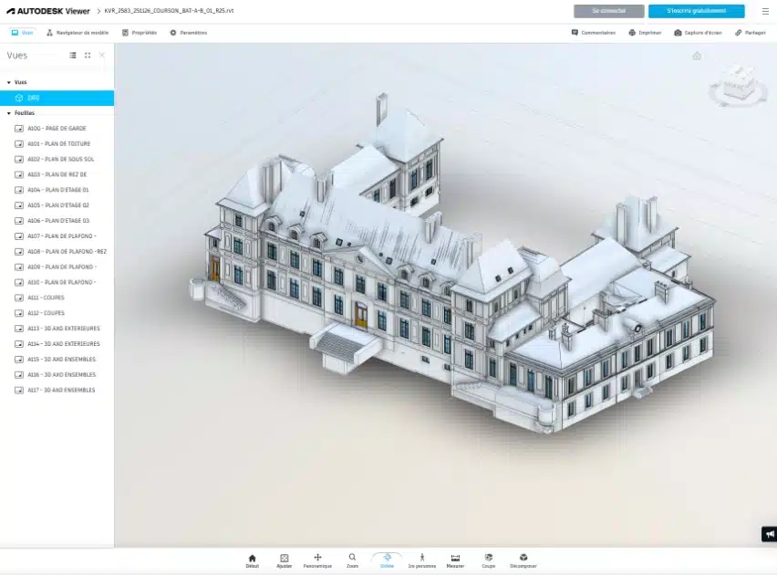Open sheet A113 - 3D AXO EXTERIEURES

click(57, 329)
